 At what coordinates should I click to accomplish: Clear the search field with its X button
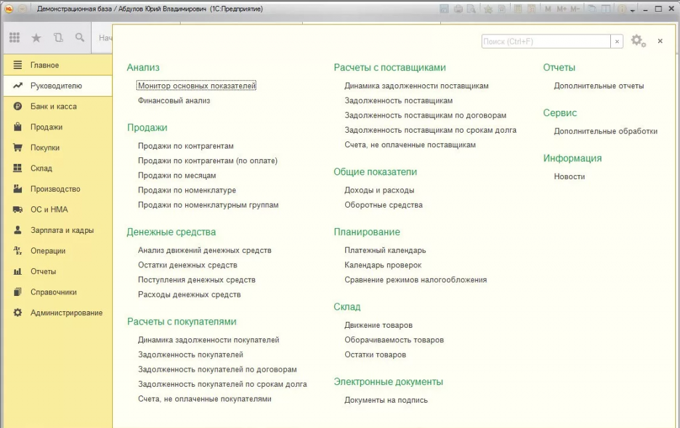pos(617,42)
